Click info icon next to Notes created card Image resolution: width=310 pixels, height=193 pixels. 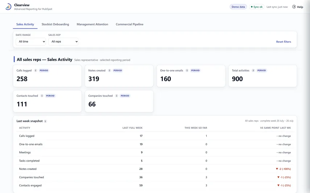109,70
